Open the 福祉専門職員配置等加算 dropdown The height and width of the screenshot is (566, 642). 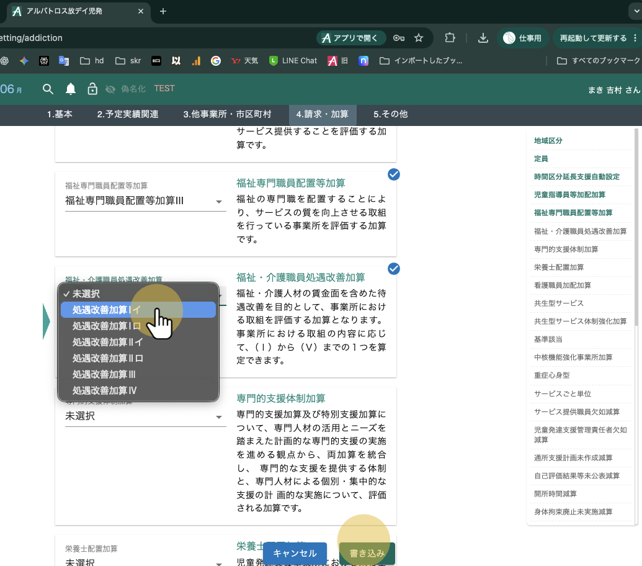pos(145,200)
